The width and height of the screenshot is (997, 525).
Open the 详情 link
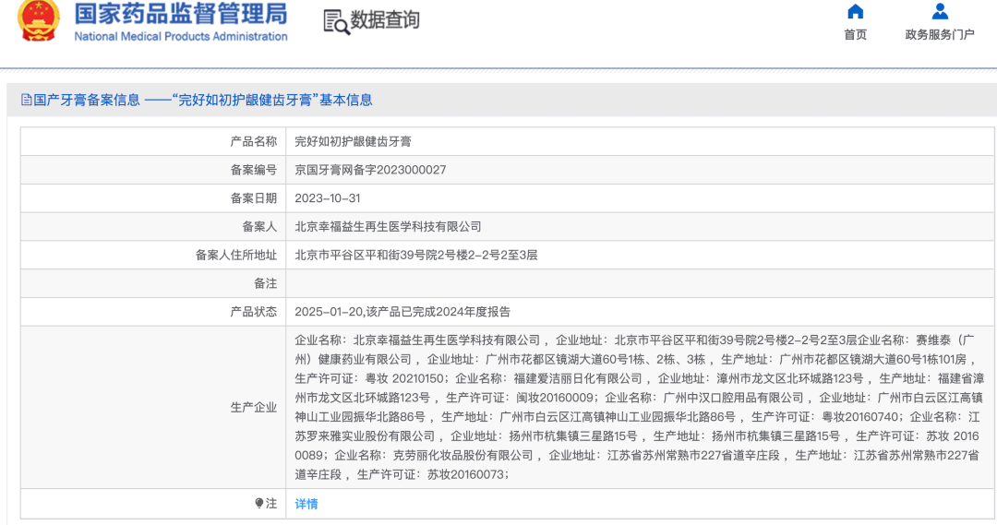(306, 504)
